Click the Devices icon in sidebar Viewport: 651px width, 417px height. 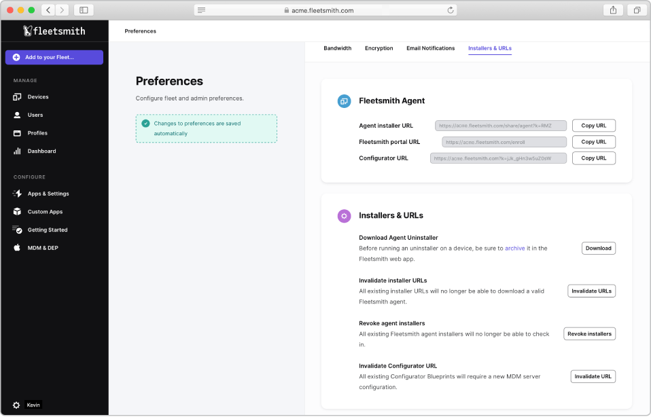[x=17, y=96]
